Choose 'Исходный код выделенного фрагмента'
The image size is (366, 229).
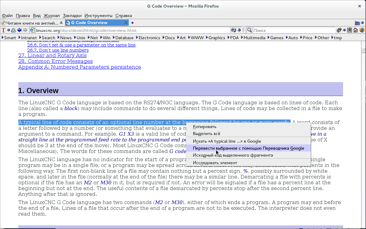click(x=248, y=155)
